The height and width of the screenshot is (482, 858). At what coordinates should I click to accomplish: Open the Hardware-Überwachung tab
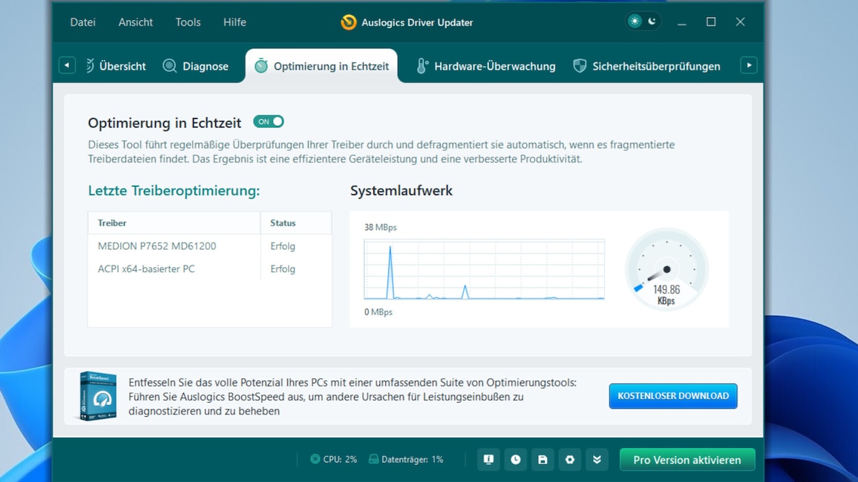click(486, 66)
